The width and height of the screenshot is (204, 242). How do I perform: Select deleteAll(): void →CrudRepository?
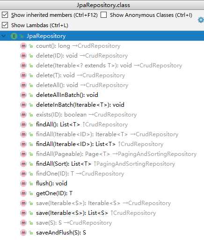82,85
